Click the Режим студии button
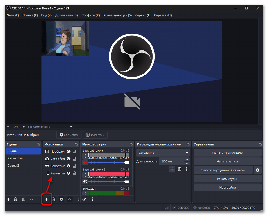 click(x=227, y=179)
